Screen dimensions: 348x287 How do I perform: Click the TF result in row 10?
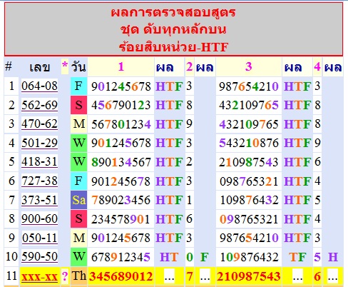point(297,257)
